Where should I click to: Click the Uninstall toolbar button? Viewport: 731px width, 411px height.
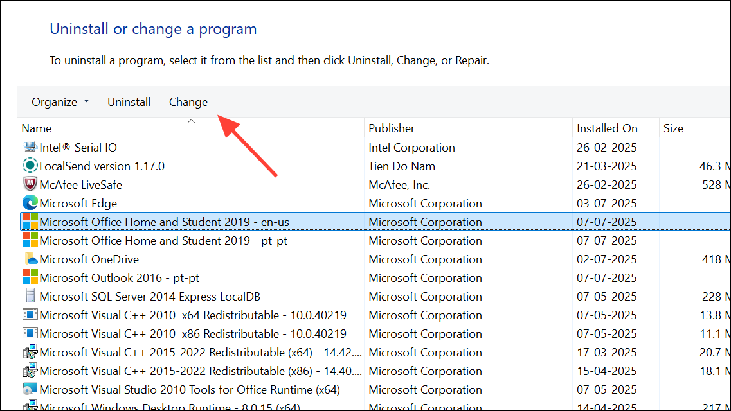129,102
